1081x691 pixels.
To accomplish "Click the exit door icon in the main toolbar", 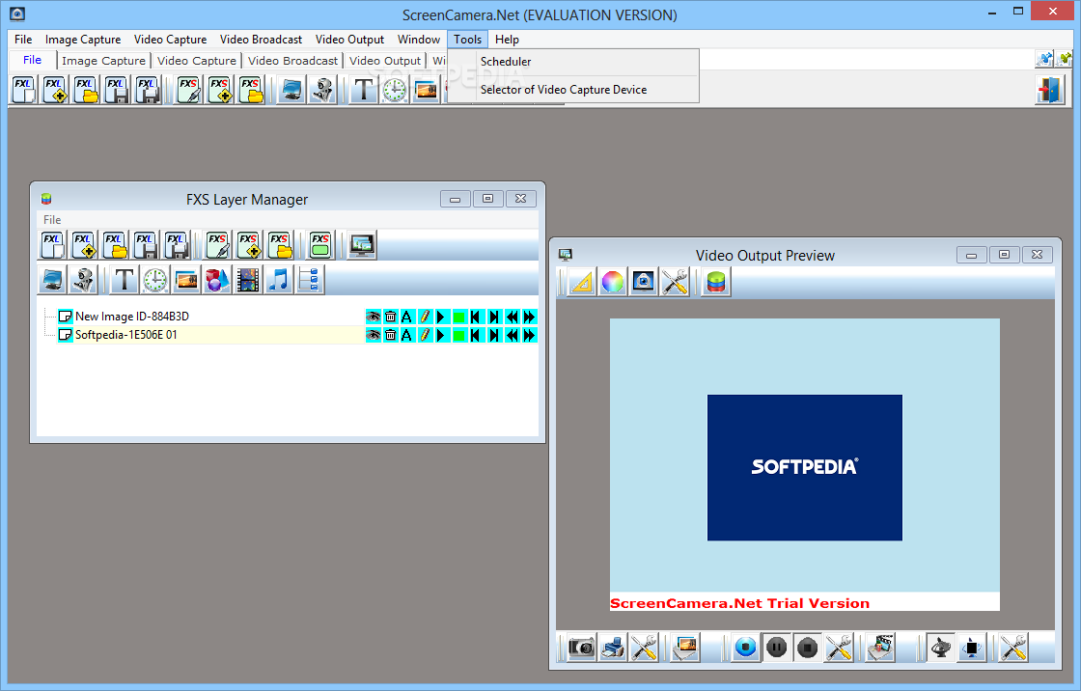I will click(x=1050, y=90).
